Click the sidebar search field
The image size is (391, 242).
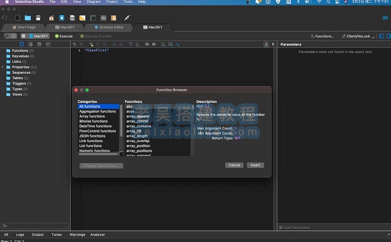click(35, 226)
